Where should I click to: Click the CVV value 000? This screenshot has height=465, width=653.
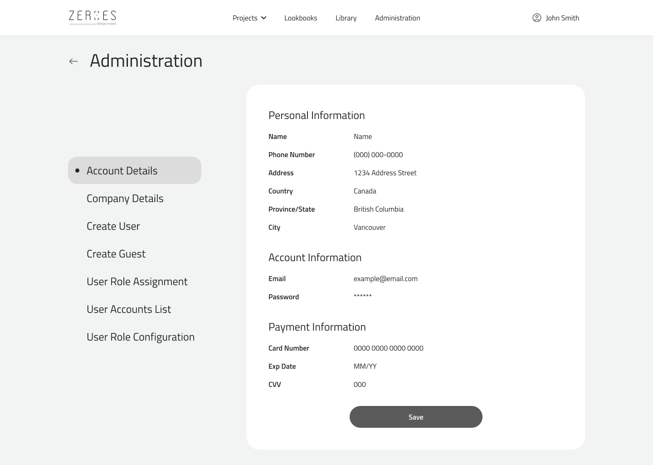[360, 385]
